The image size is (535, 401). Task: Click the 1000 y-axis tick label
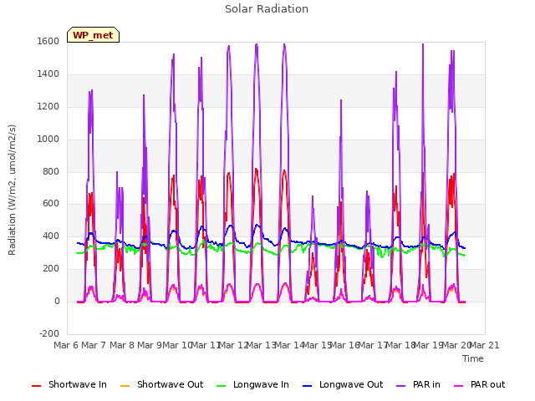click(48, 140)
